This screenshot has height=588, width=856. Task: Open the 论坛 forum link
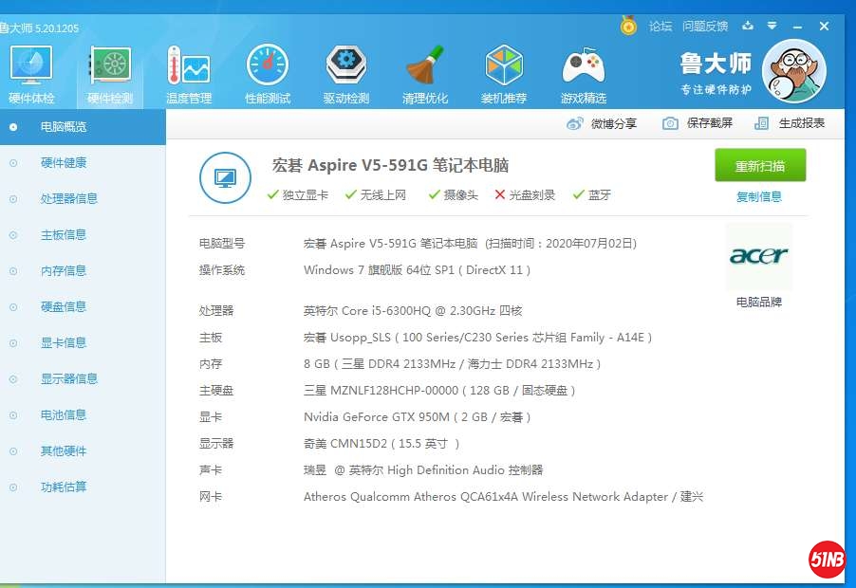(x=661, y=27)
